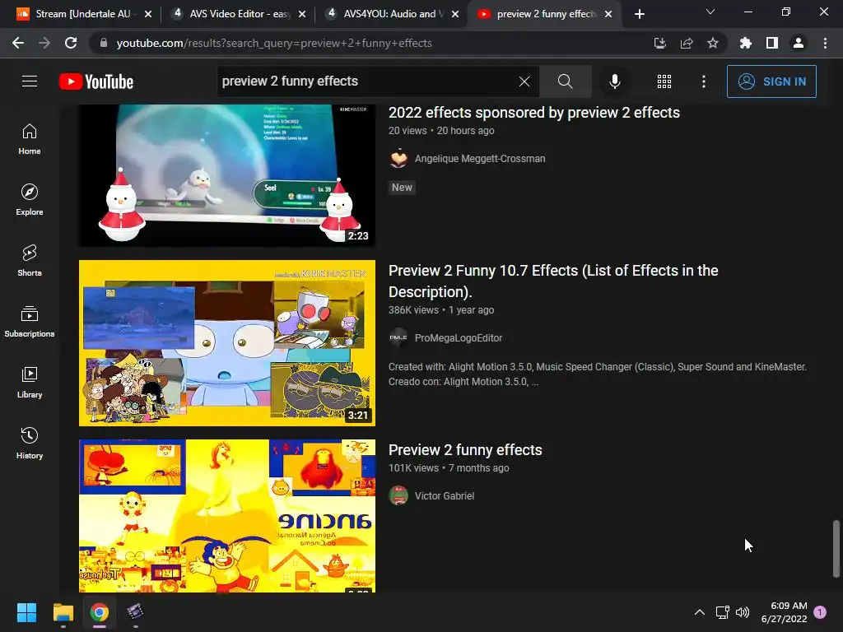Close the AVS4YOU: Audio and Video tab
This screenshot has height=632, width=843.
[x=454, y=14]
